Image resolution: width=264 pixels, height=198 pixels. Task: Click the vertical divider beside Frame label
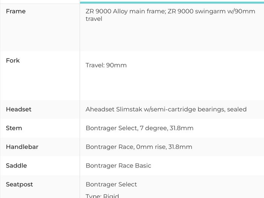(80, 28)
